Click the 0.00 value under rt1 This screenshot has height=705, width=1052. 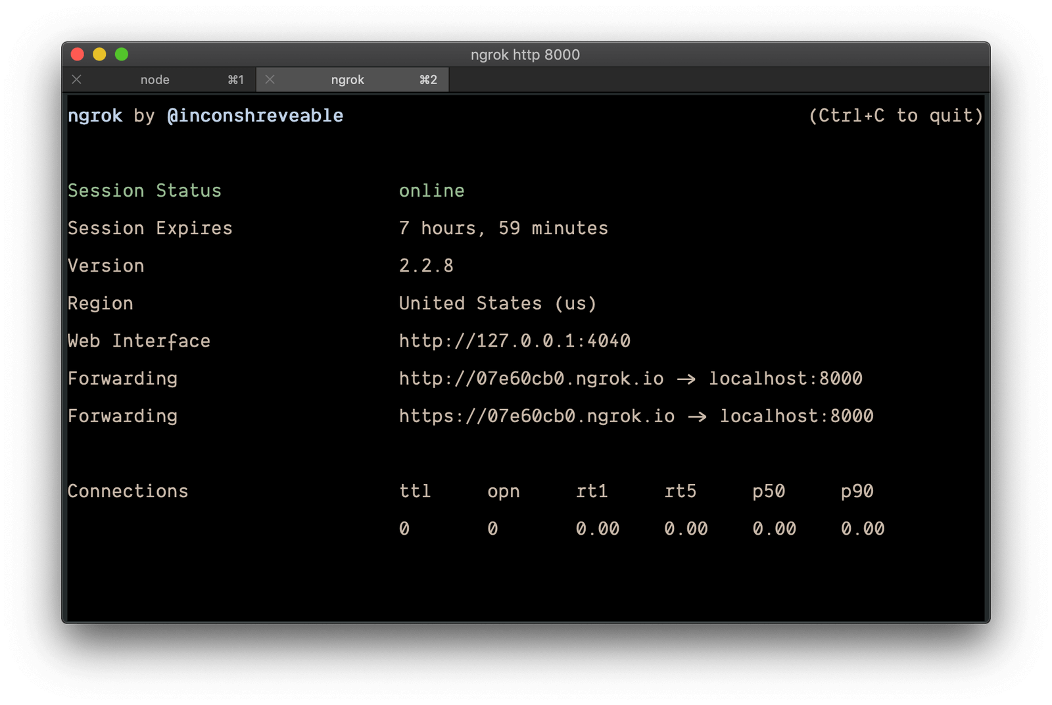tap(598, 529)
